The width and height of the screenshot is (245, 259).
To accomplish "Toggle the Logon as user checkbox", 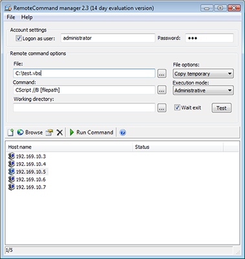I will [x=19, y=38].
